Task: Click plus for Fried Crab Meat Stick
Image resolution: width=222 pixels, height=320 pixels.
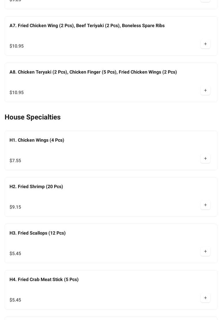Action: [205, 298]
